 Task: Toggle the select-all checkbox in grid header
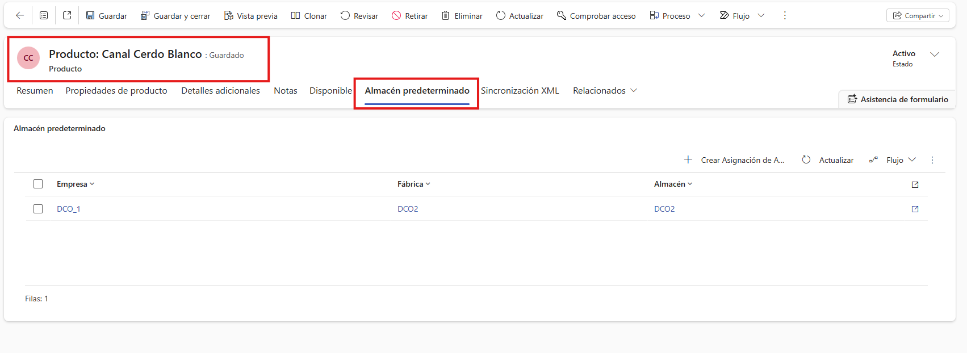click(38, 184)
